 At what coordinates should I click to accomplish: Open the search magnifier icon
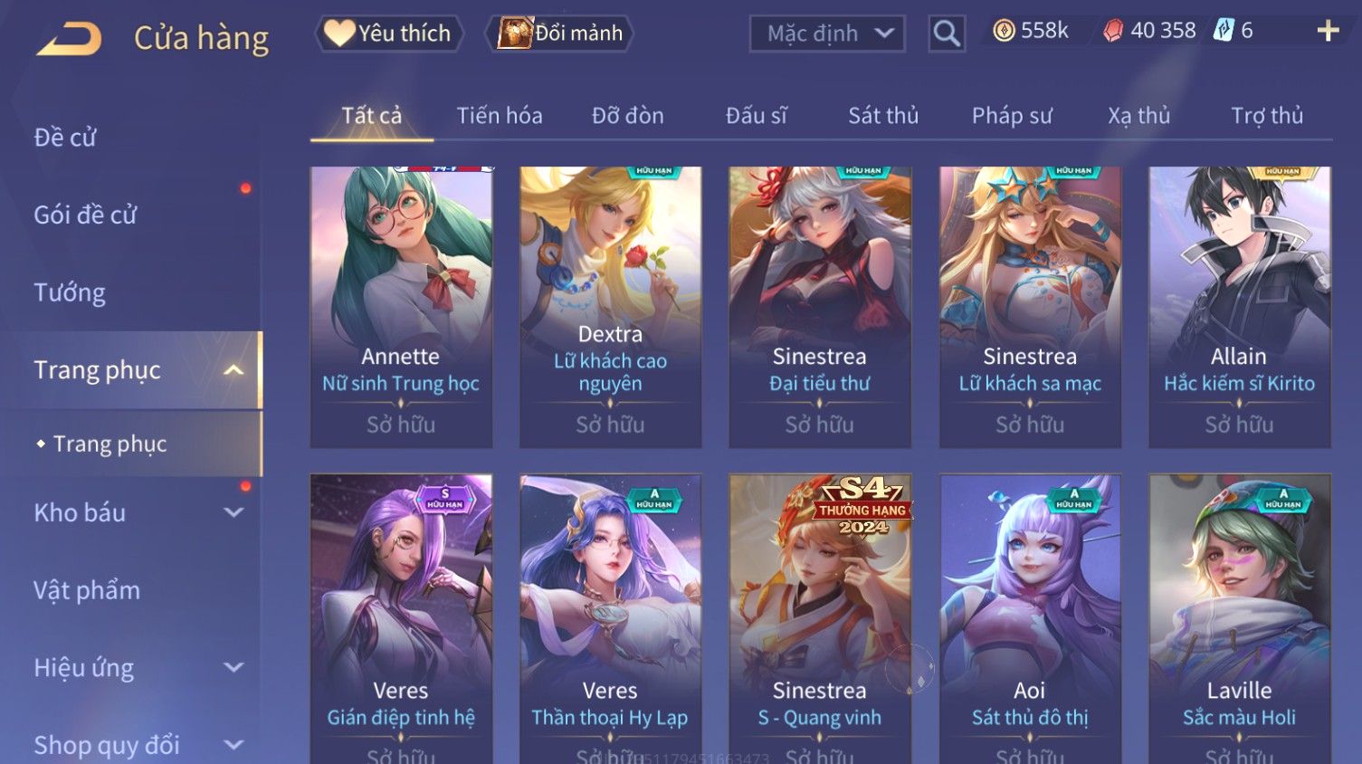[x=947, y=33]
